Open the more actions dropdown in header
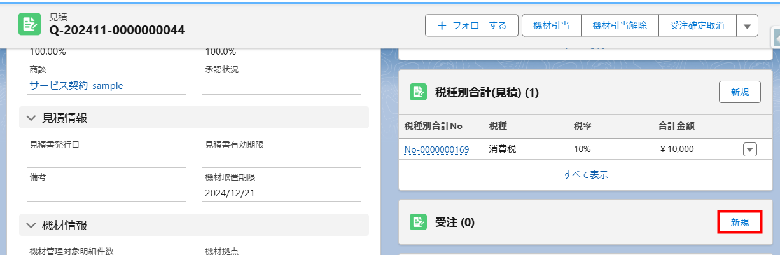The image size is (780, 255). pyautogui.click(x=747, y=26)
